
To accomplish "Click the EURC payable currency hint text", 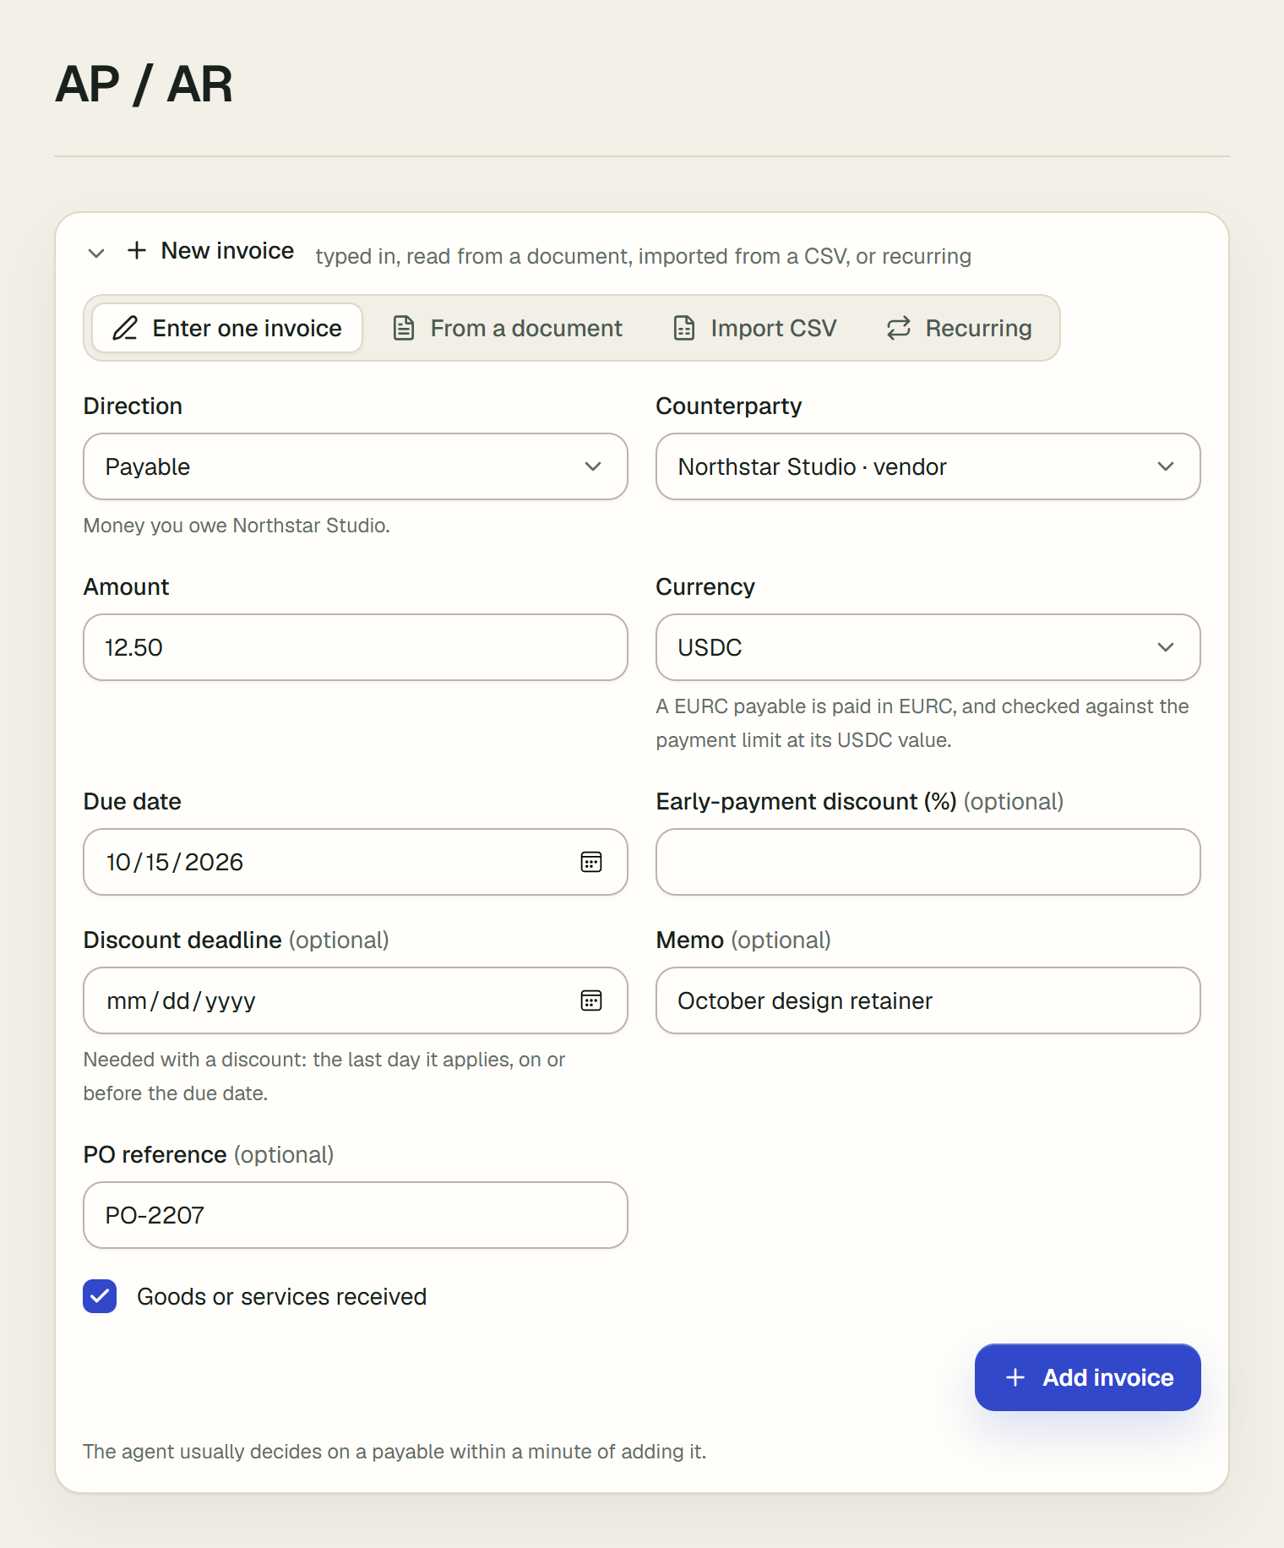I will click(922, 723).
